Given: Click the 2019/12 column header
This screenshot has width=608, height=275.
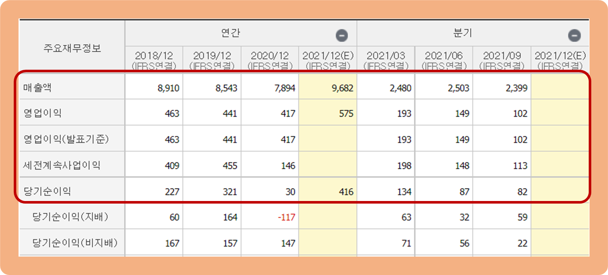Looking at the screenshot, I should (212, 60).
